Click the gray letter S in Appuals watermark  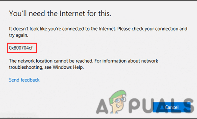pyautogui.click(x=188, y=106)
